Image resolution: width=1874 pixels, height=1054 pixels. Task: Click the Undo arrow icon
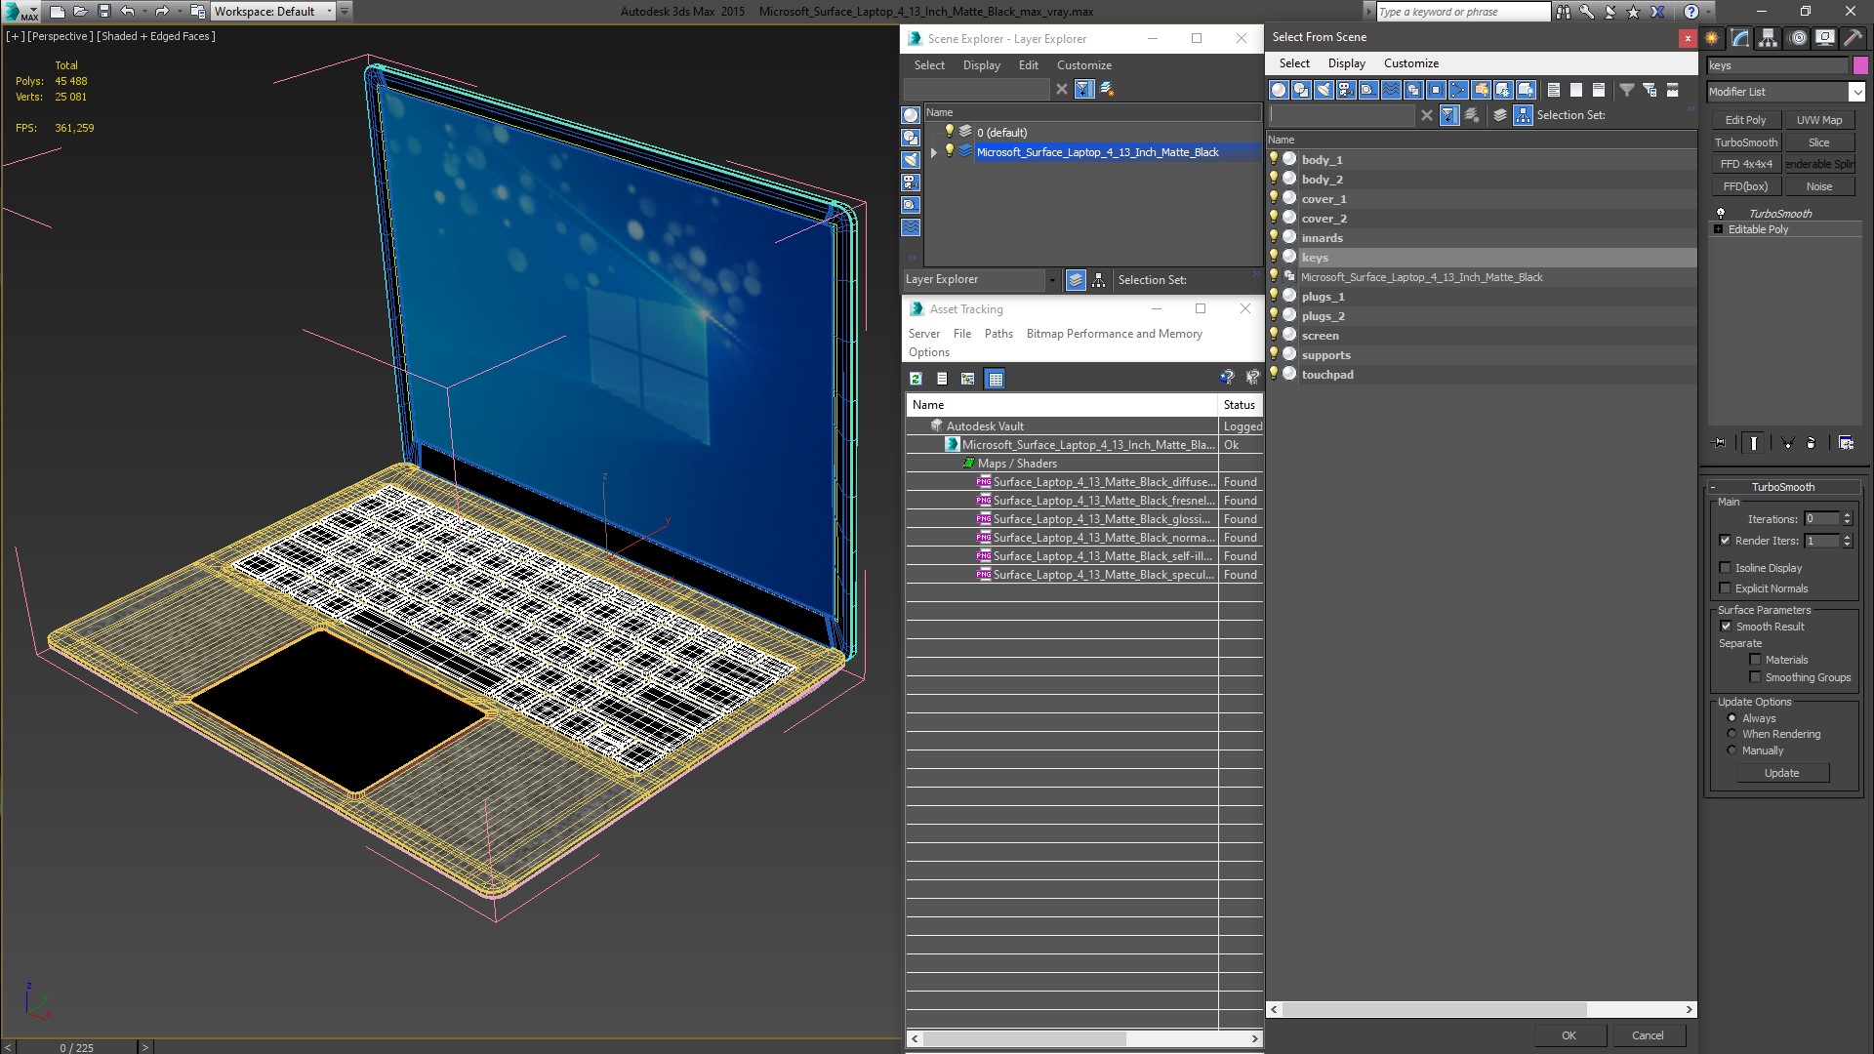coord(127,12)
